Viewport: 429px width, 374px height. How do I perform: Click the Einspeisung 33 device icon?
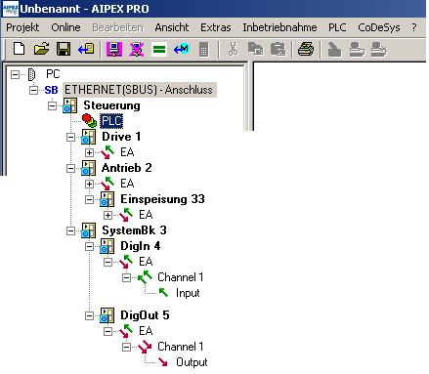[107, 199]
